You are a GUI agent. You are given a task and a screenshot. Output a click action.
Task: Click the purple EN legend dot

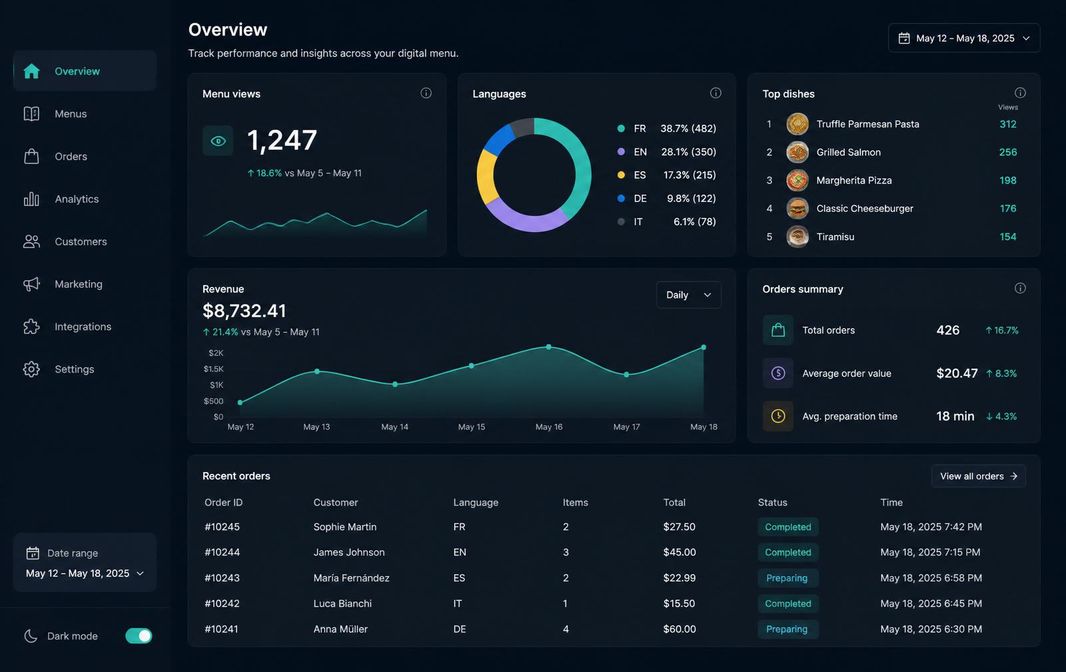[x=621, y=152]
